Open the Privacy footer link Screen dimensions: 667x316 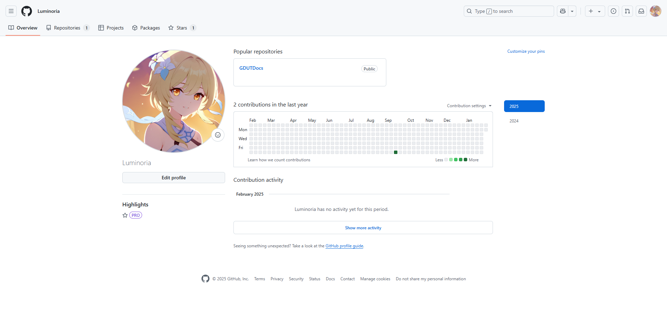[277, 279]
